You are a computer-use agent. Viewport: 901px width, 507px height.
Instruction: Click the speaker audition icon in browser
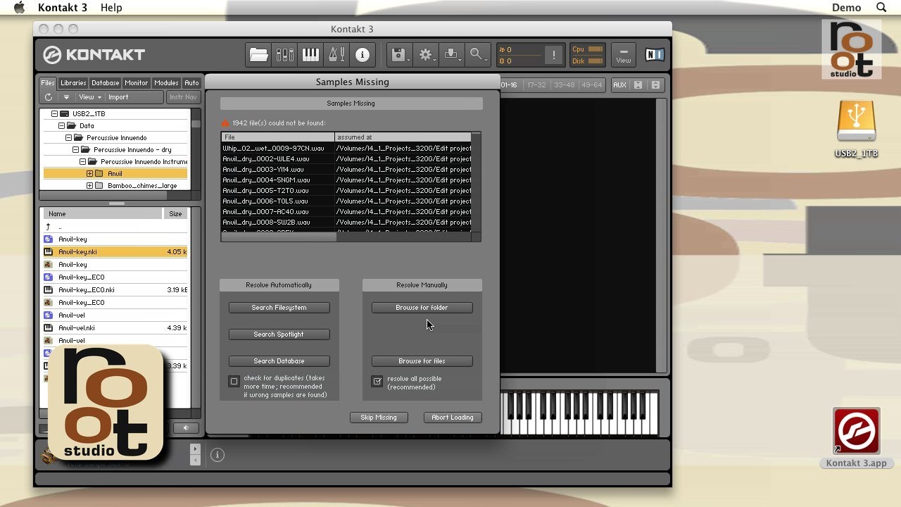click(186, 428)
